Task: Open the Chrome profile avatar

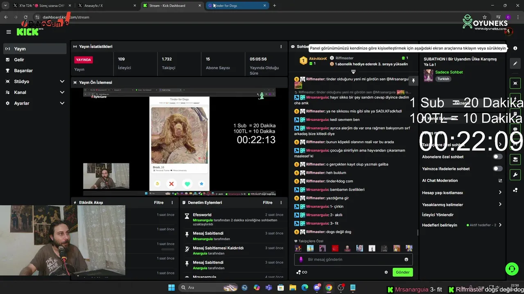Action: (508, 17)
